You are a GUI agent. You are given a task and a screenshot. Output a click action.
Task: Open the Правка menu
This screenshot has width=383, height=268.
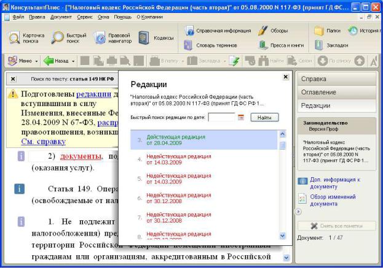pos(37,17)
